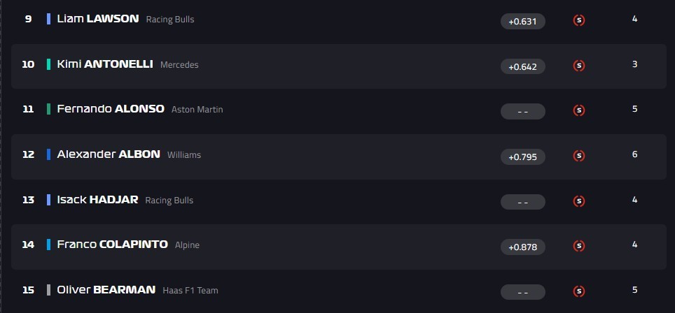Click the +0.631 gap badge
The width and height of the screenshot is (675, 313).
(522, 21)
